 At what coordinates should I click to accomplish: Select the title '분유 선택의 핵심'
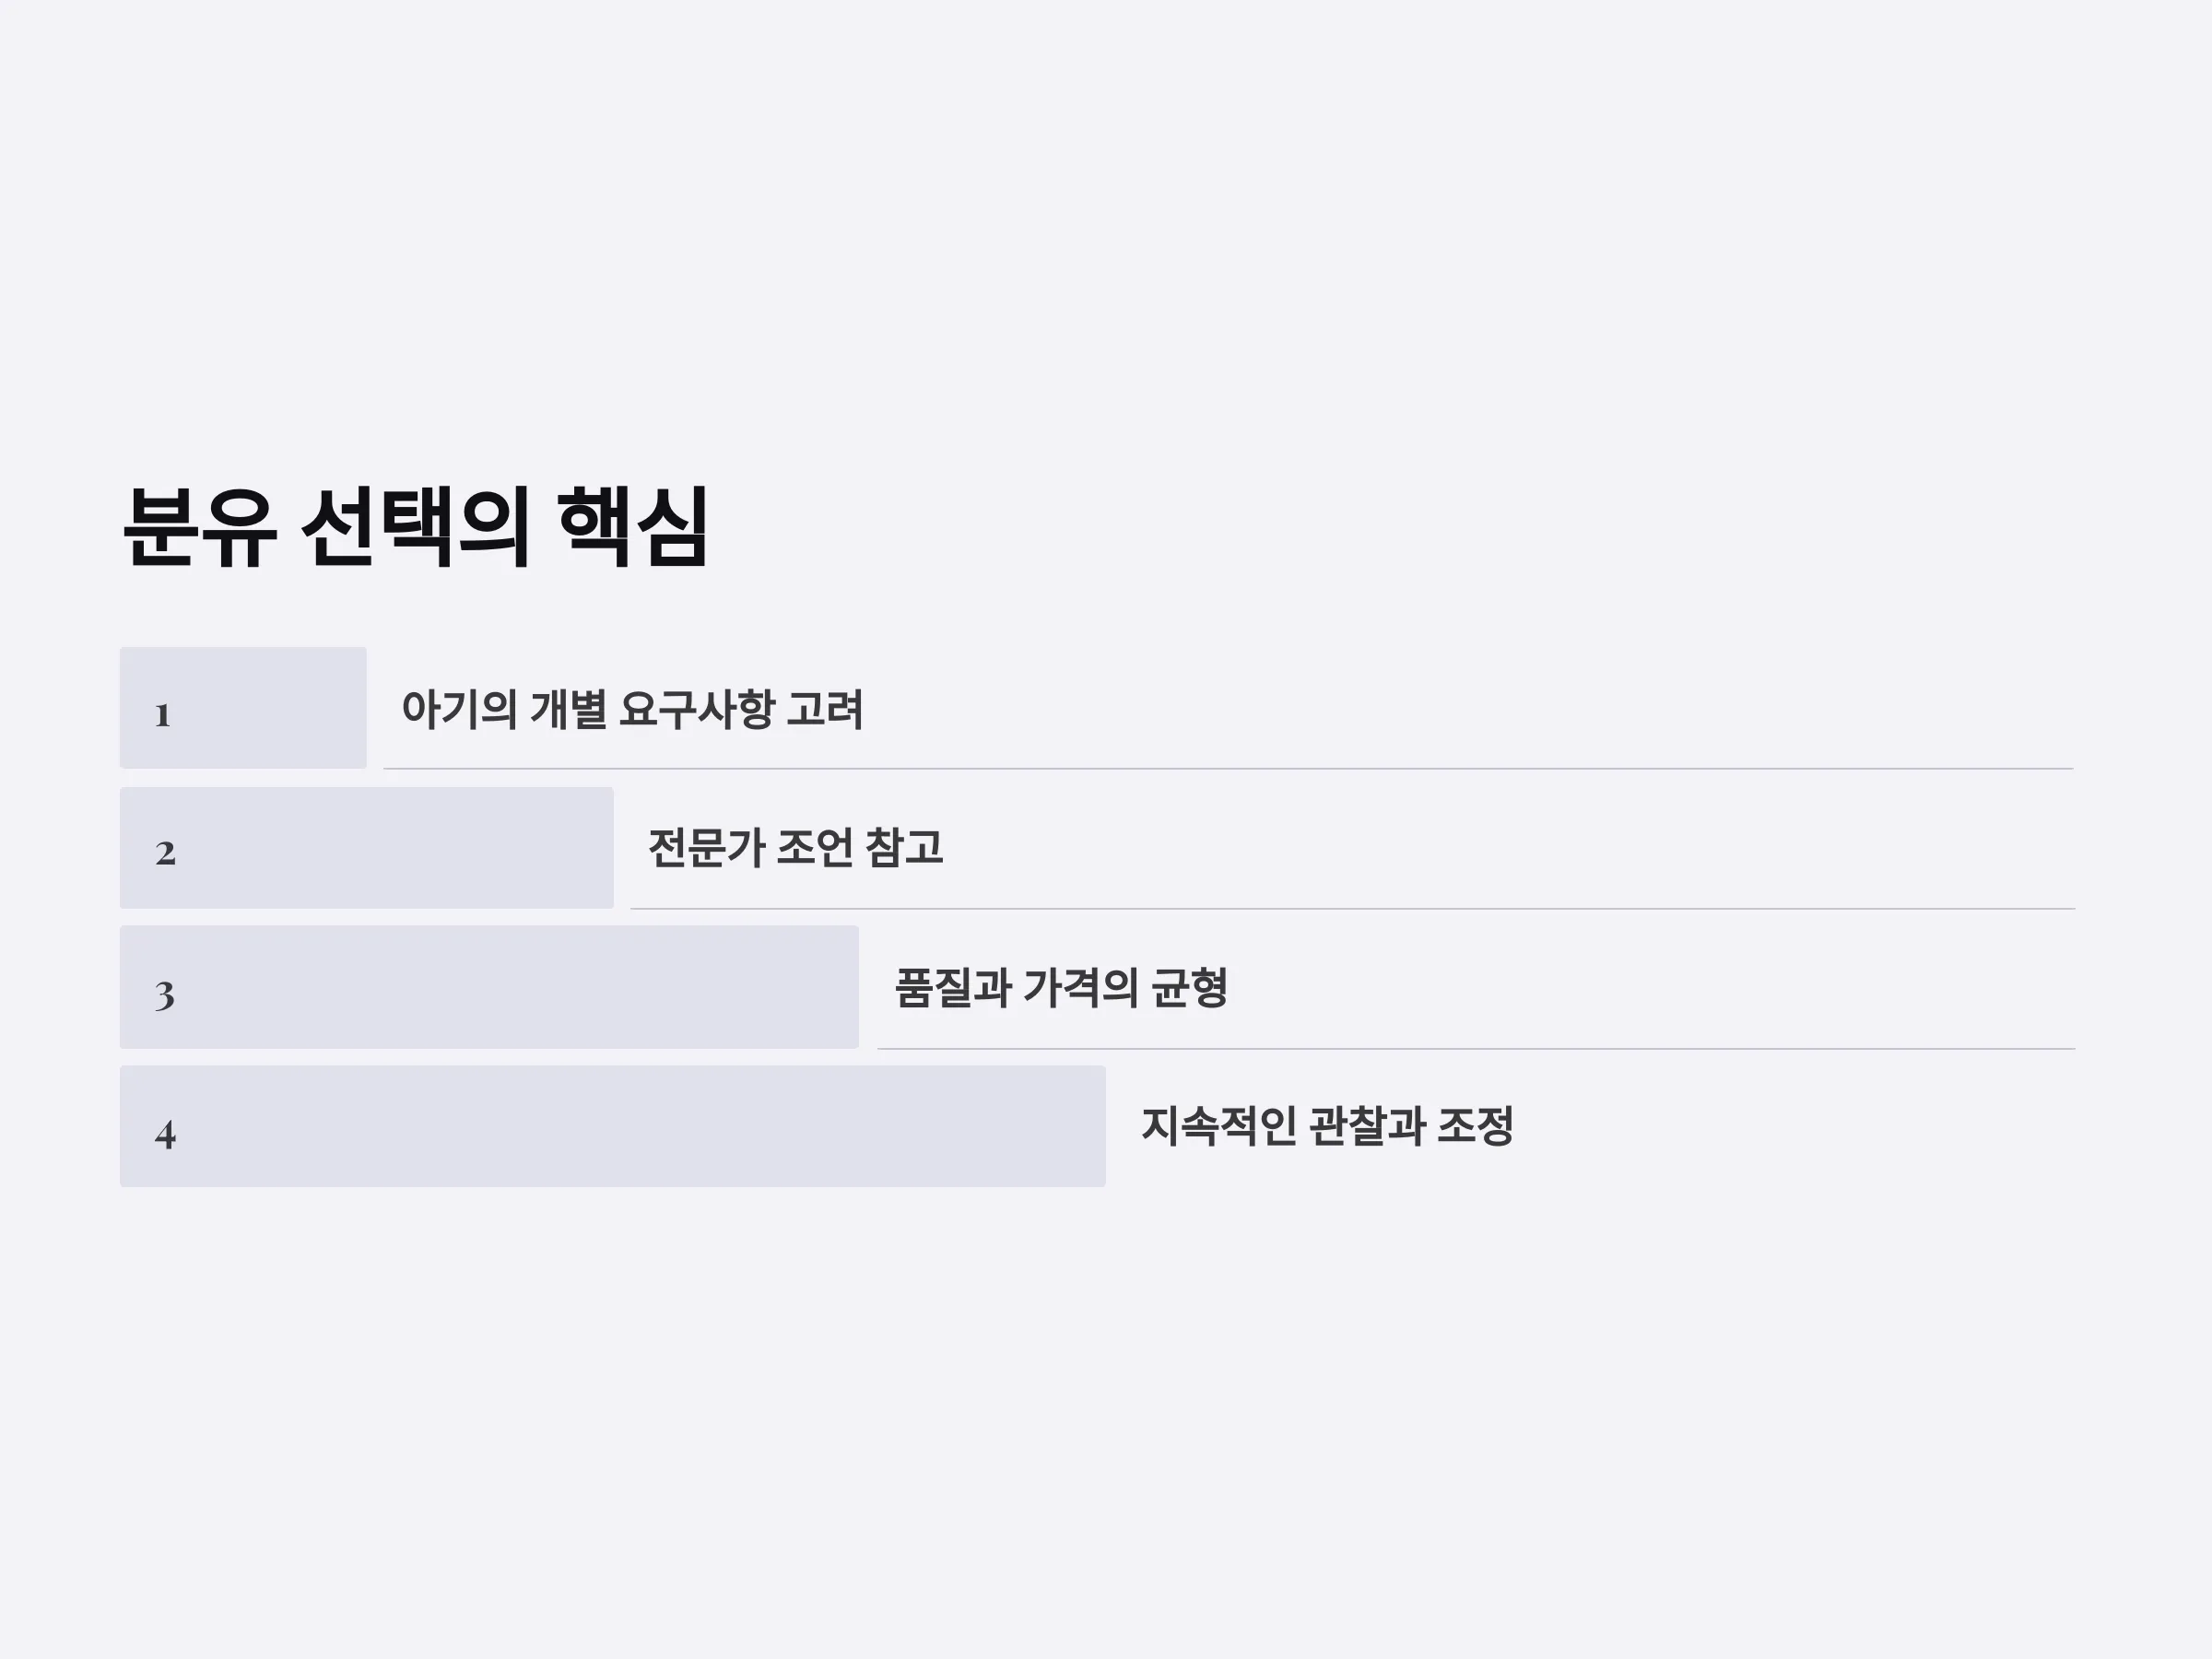coord(415,528)
